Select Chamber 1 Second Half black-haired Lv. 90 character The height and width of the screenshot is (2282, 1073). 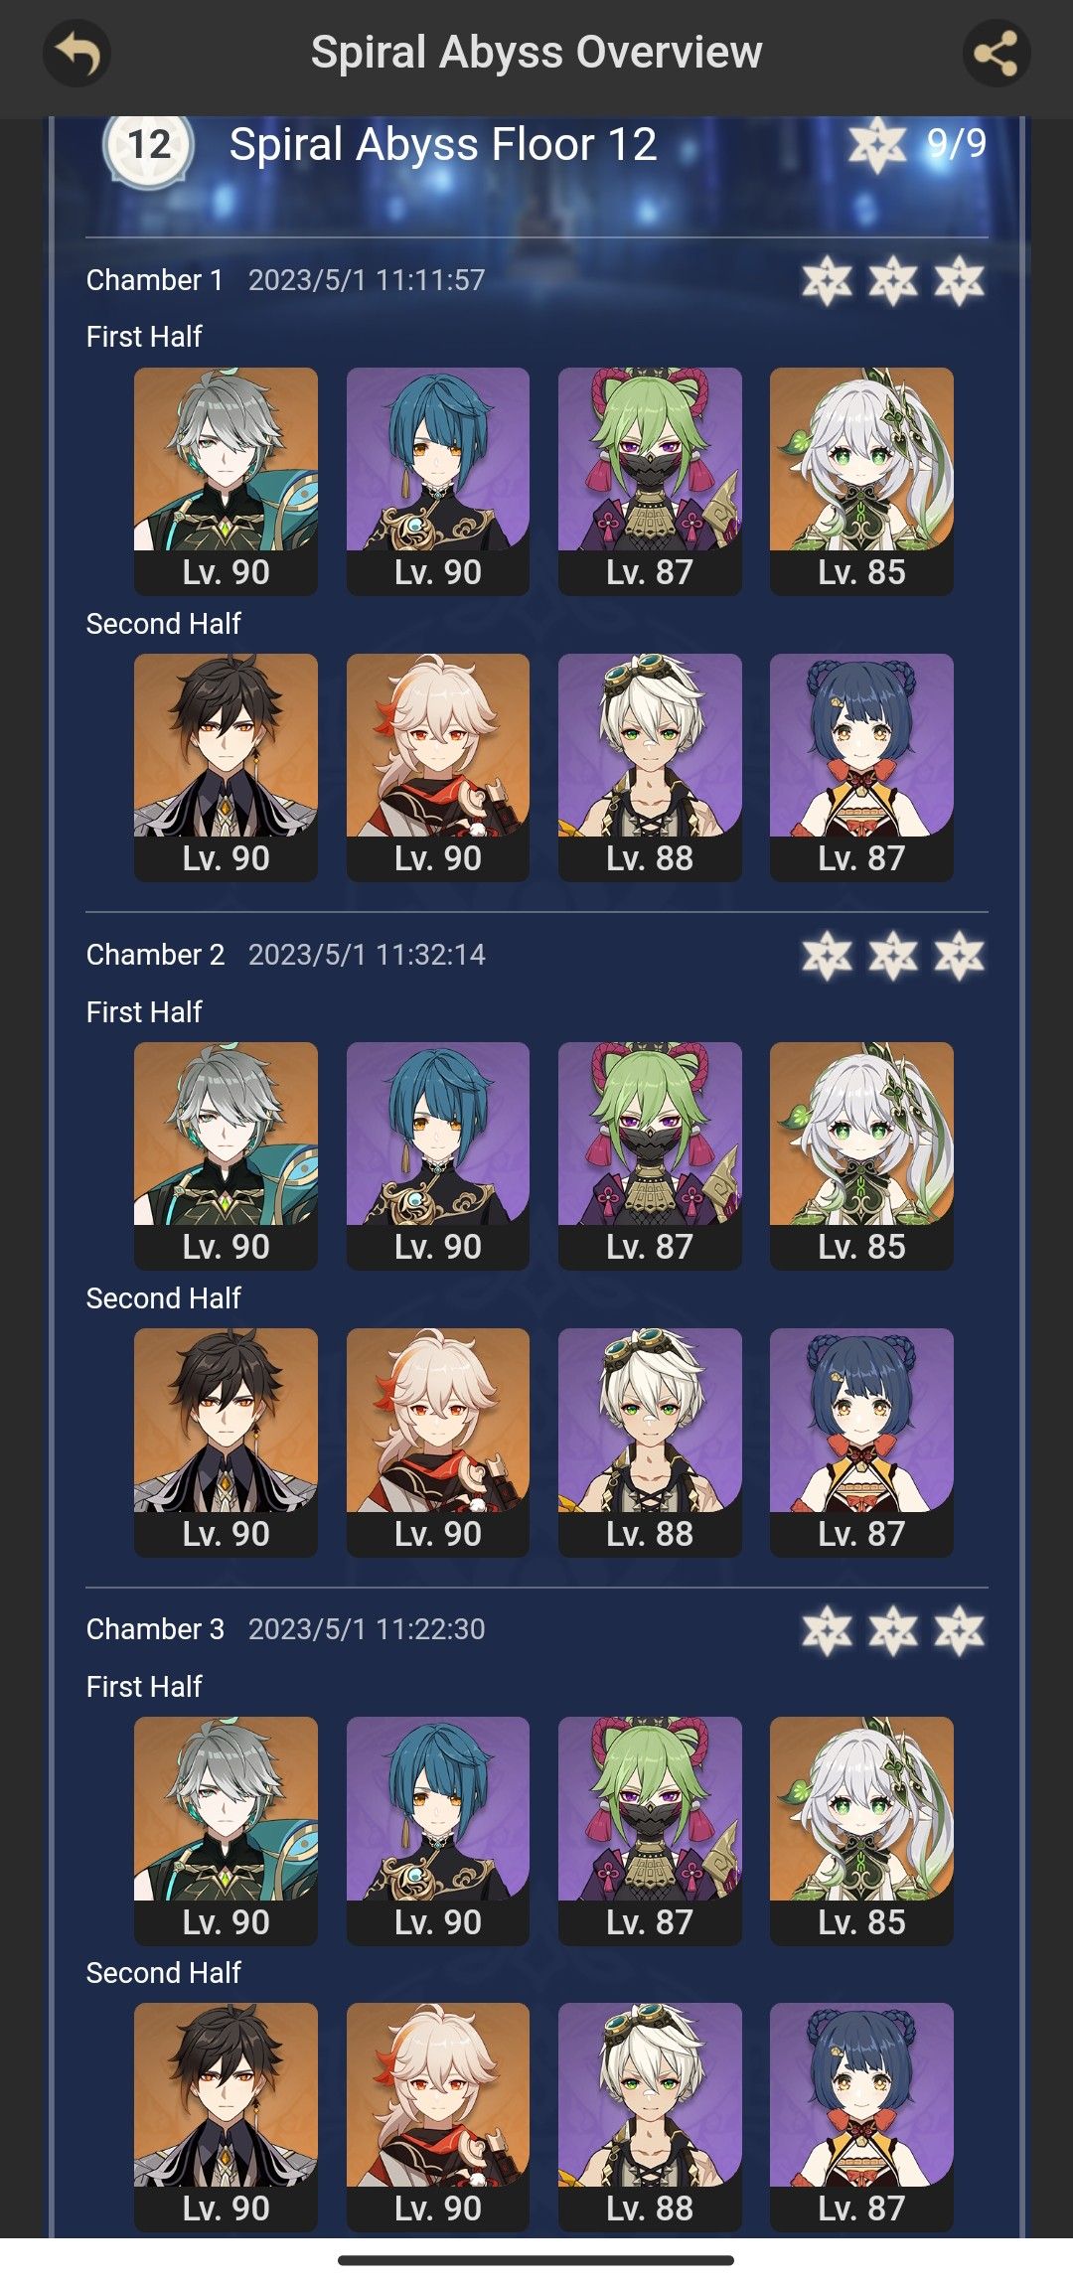(226, 767)
